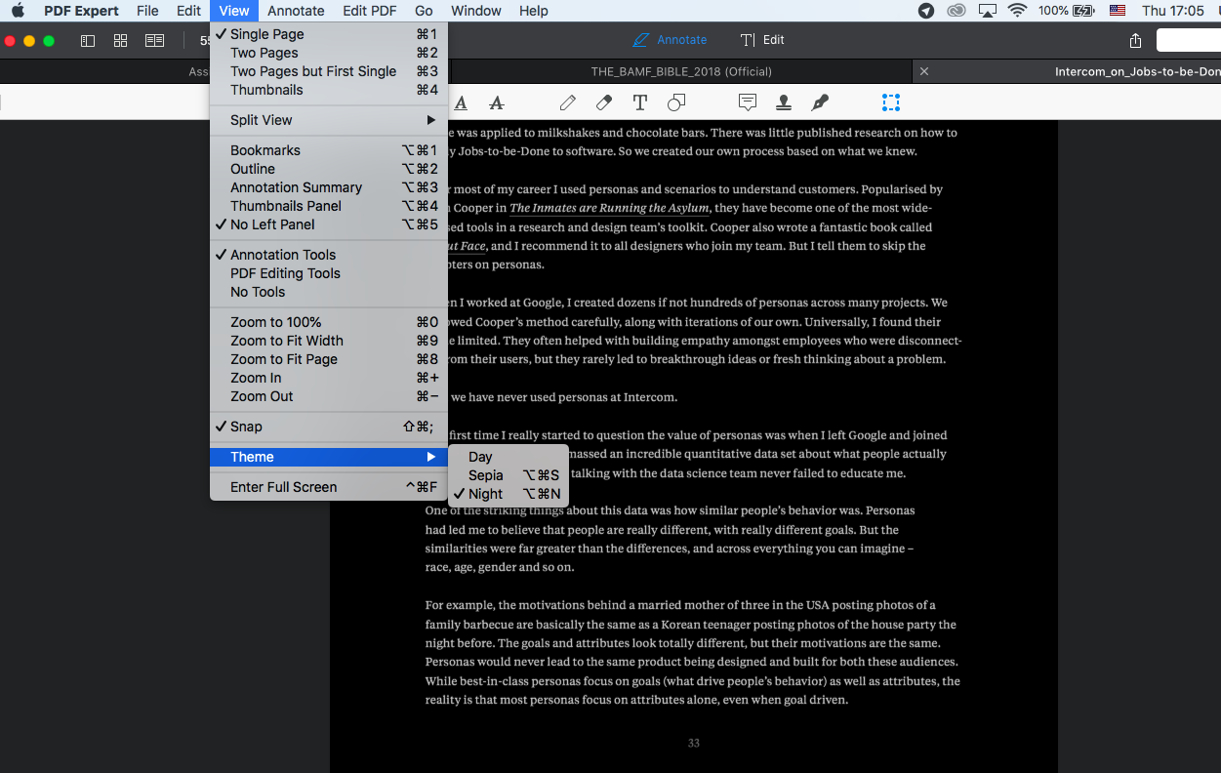Open the Note comment annotation tool
Image resolution: width=1221 pixels, height=773 pixels.
pyautogui.click(x=747, y=102)
